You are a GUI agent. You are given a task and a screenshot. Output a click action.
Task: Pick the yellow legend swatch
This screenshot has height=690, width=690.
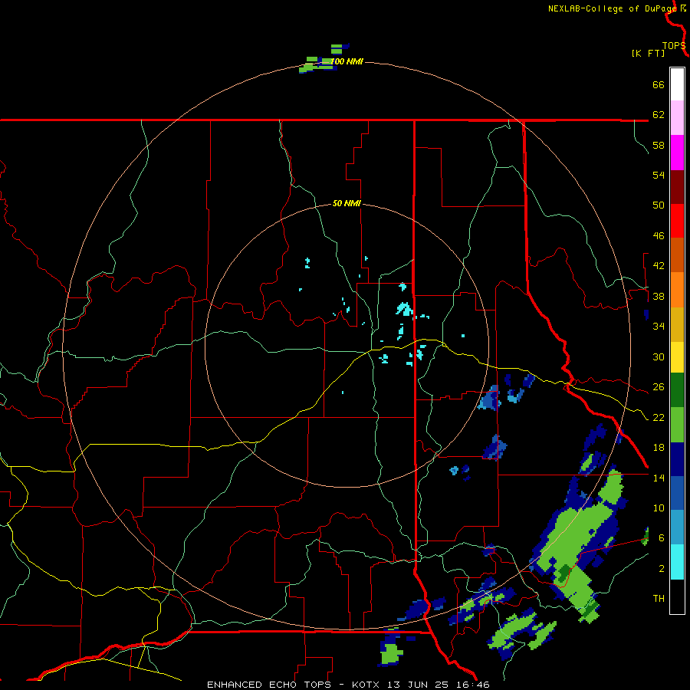[x=677, y=357]
